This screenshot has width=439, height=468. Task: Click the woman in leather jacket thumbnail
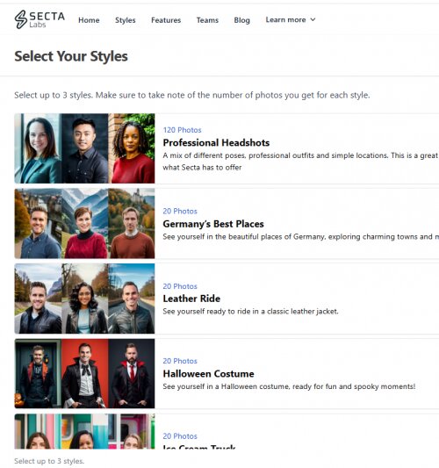(x=85, y=299)
